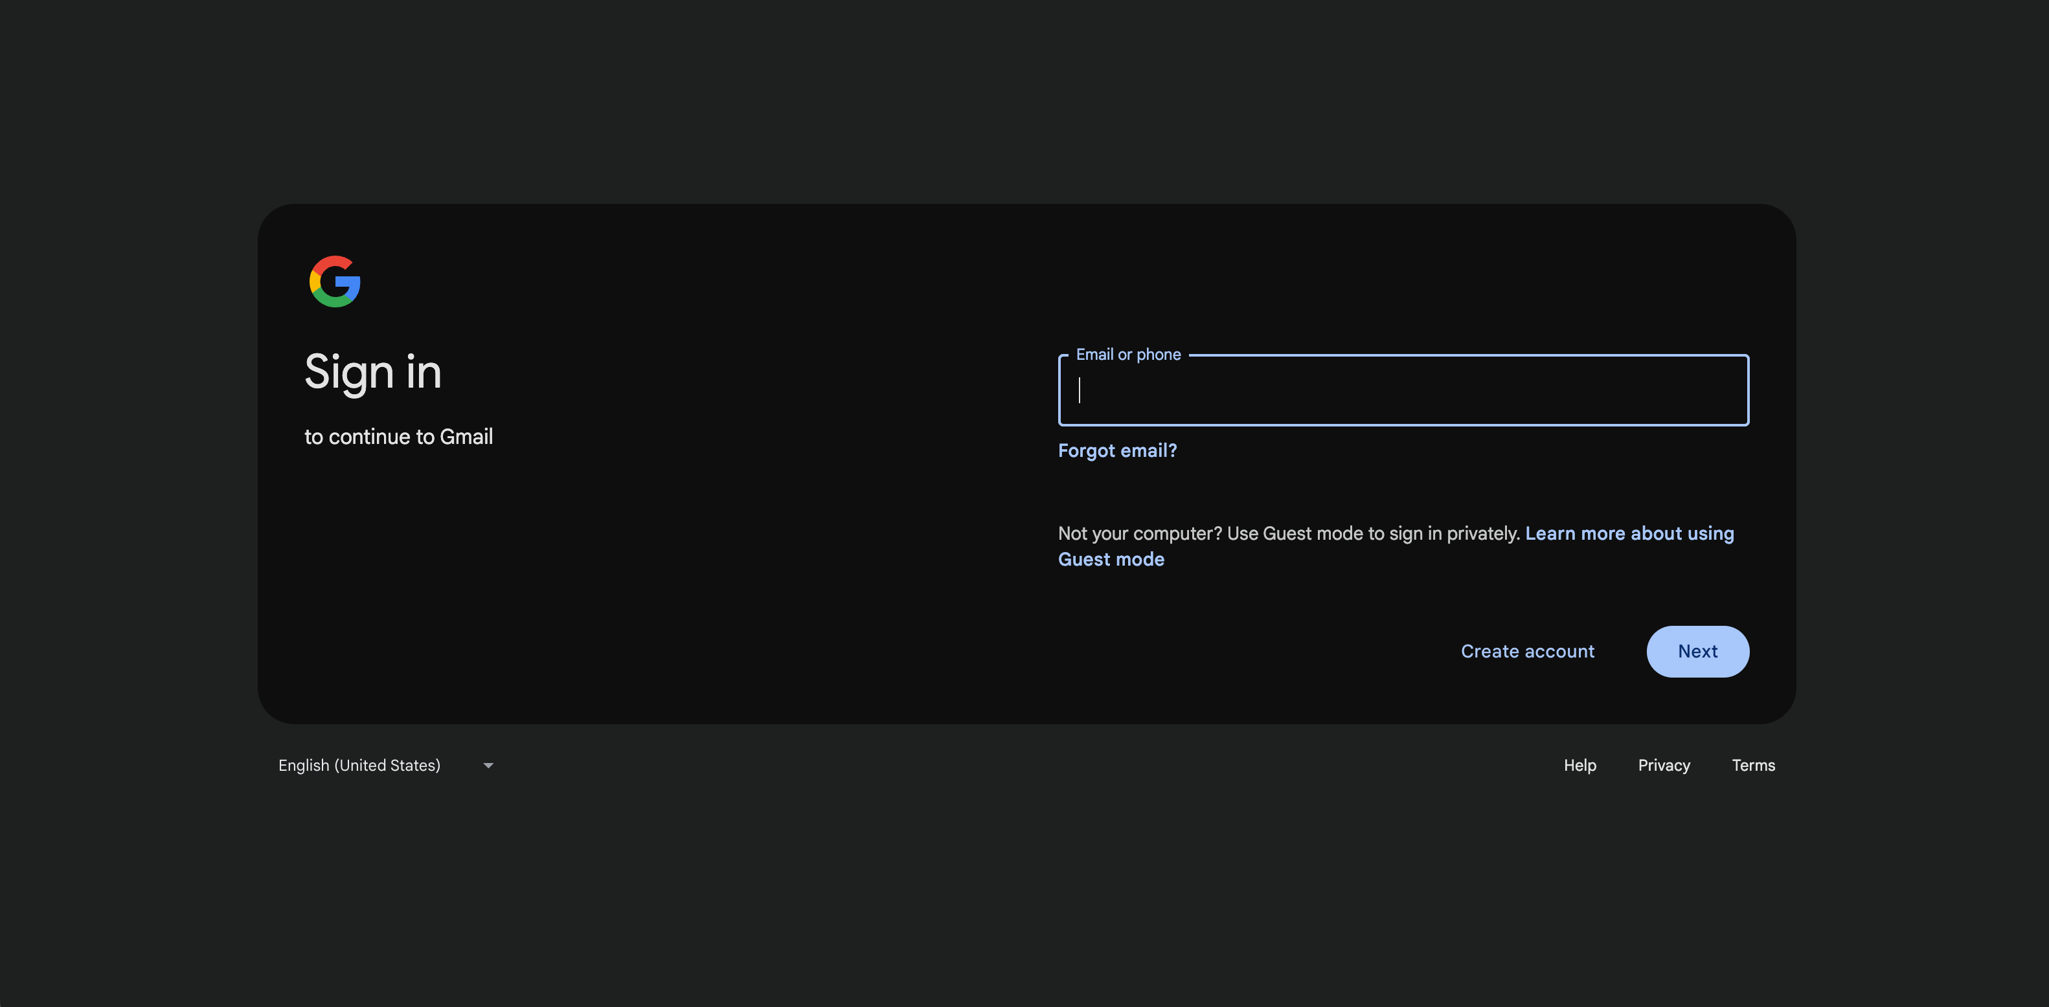Expand the language dropdown arrow

point(488,766)
